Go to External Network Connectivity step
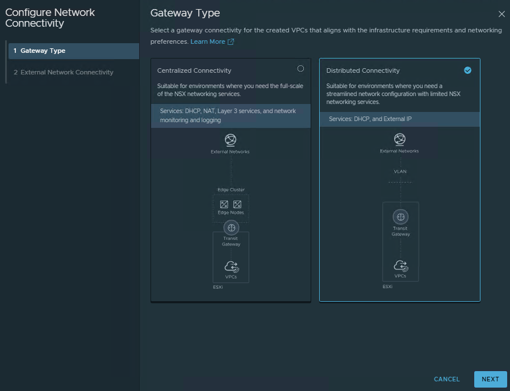Screen dimensions: 510x391 tap(66, 73)
